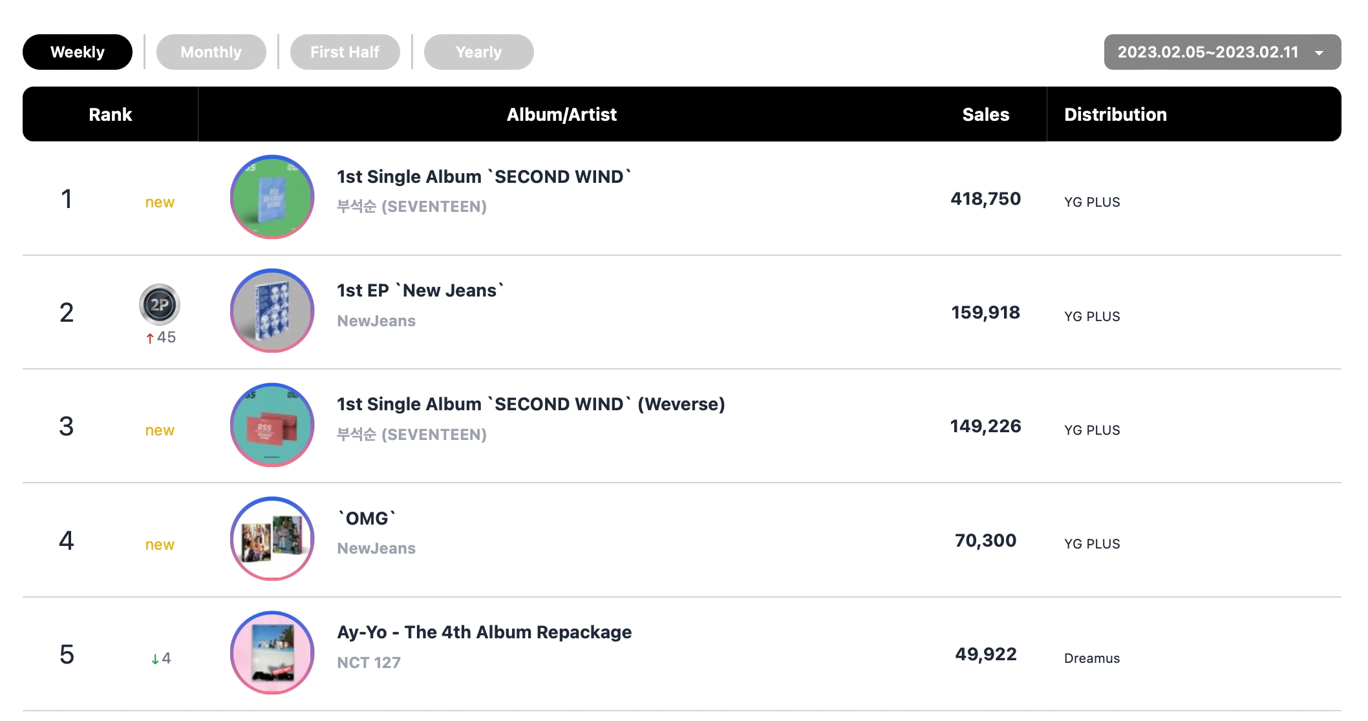Open the OMG album cover thumbnail
This screenshot has width=1368, height=721.
(x=272, y=539)
